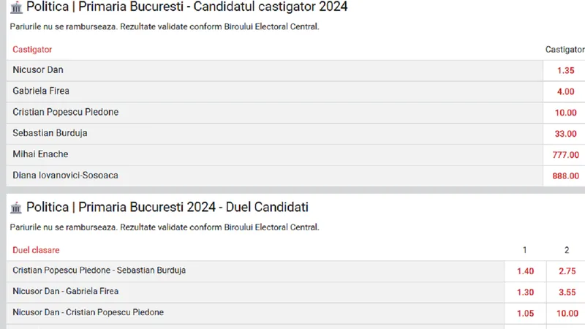Image resolution: width=585 pixels, height=329 pixels.
Task: Click the Nicusor Dan row name
Action: 38,69
